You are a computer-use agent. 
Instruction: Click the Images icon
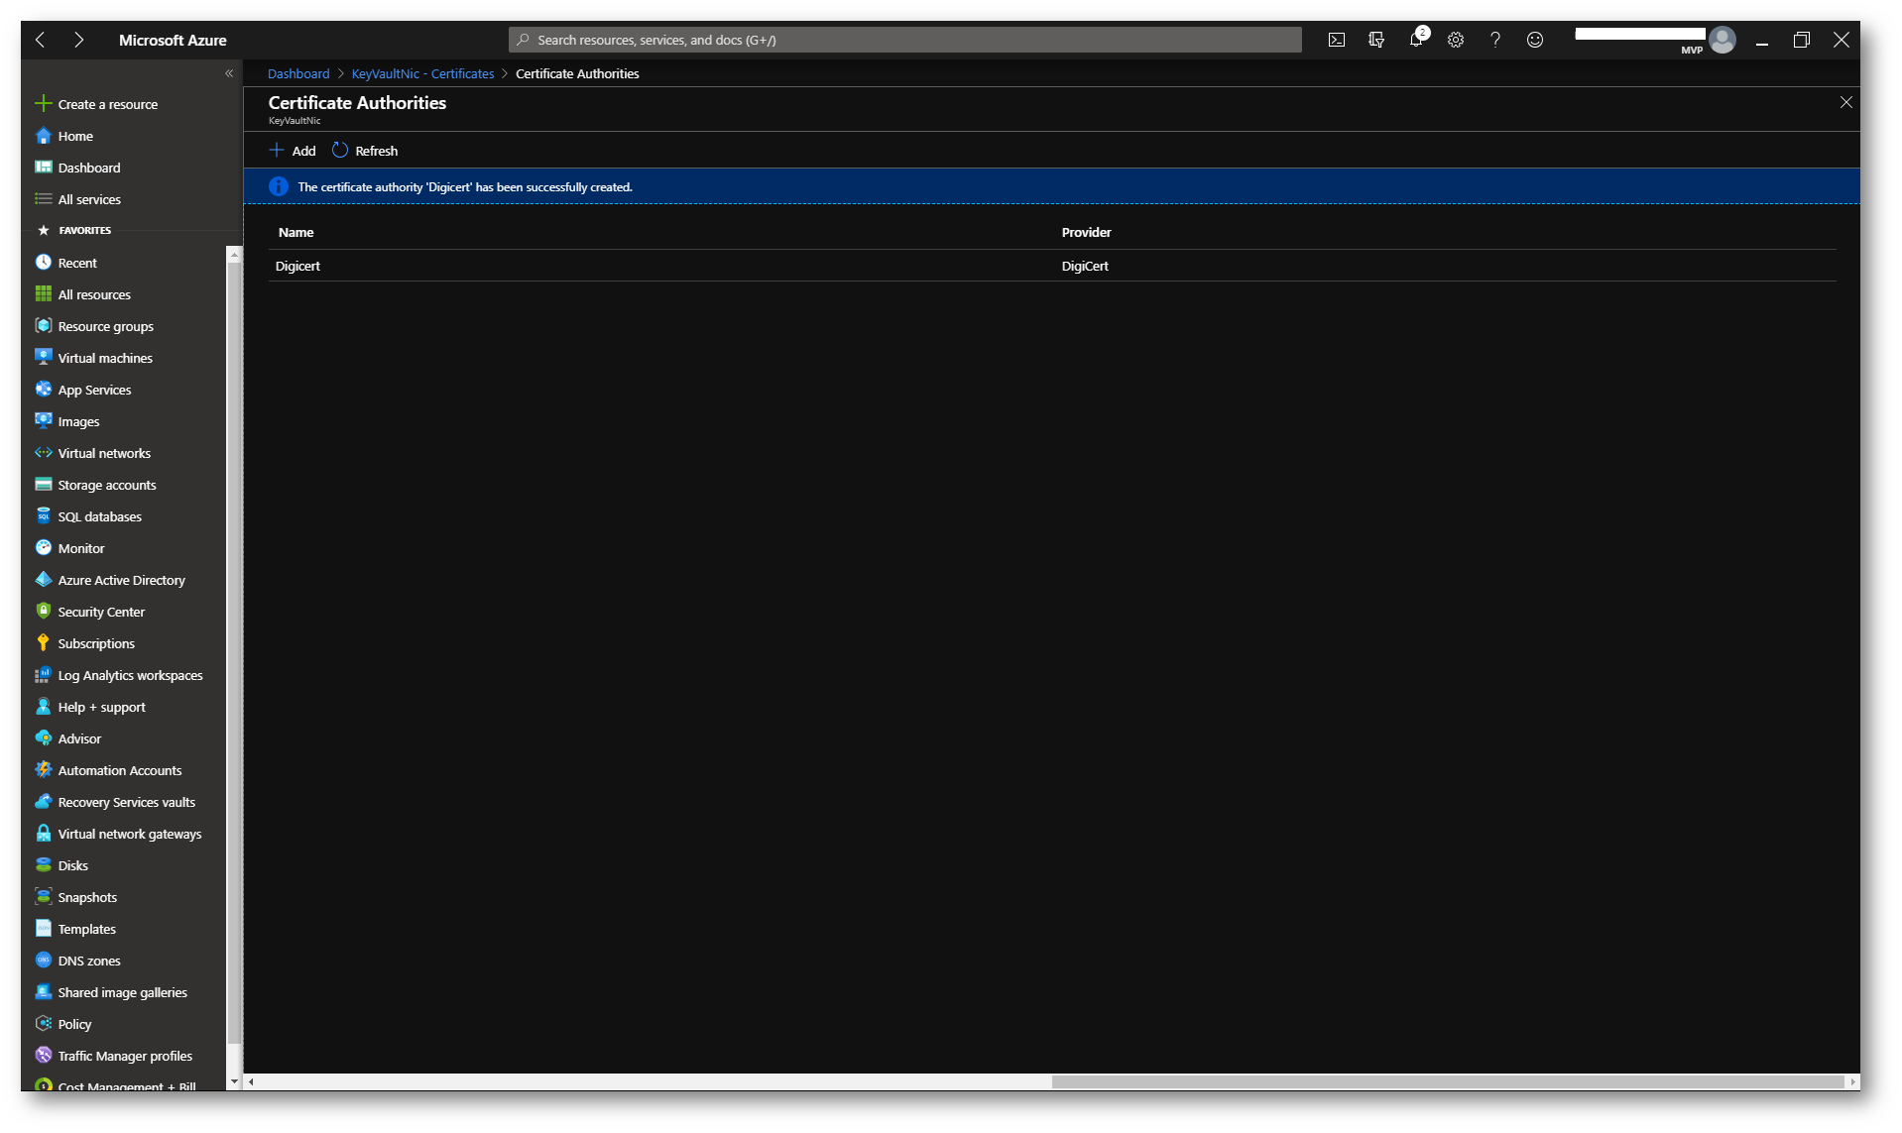(x=44, y=421)
